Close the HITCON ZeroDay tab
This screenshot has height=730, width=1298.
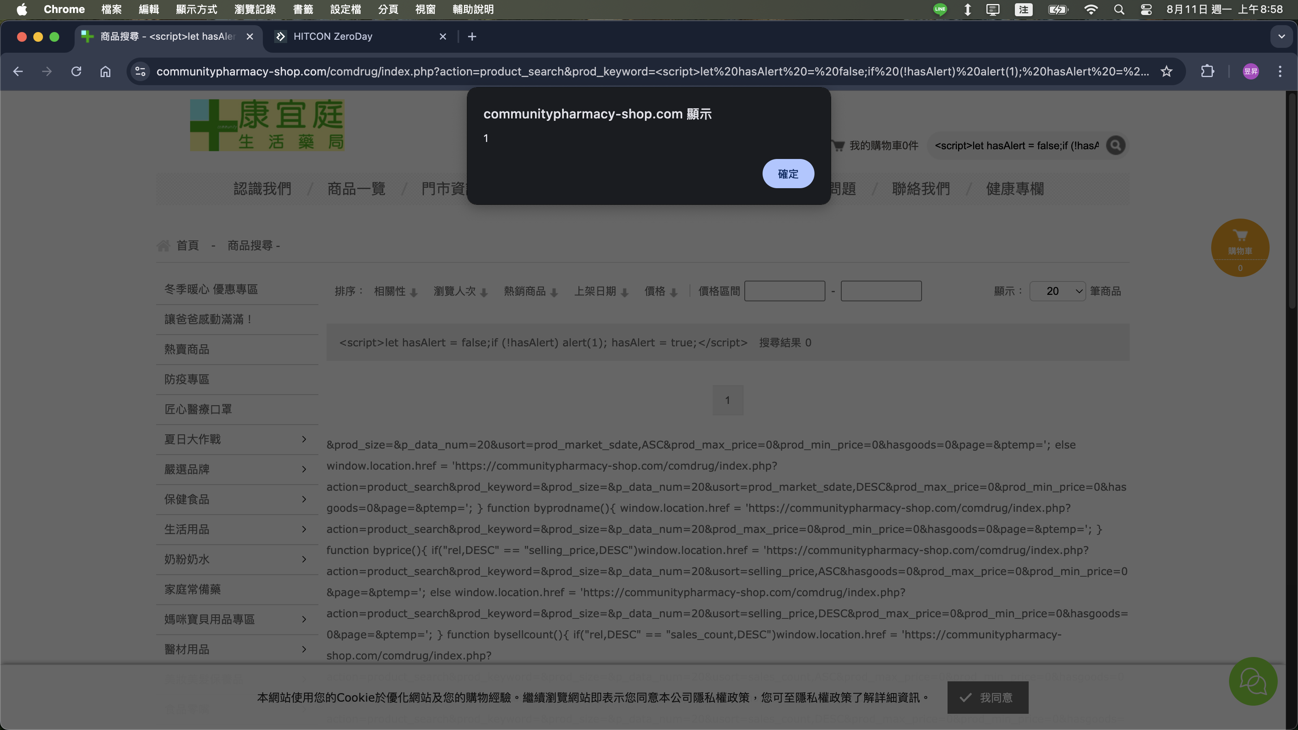tap(443, 36)
